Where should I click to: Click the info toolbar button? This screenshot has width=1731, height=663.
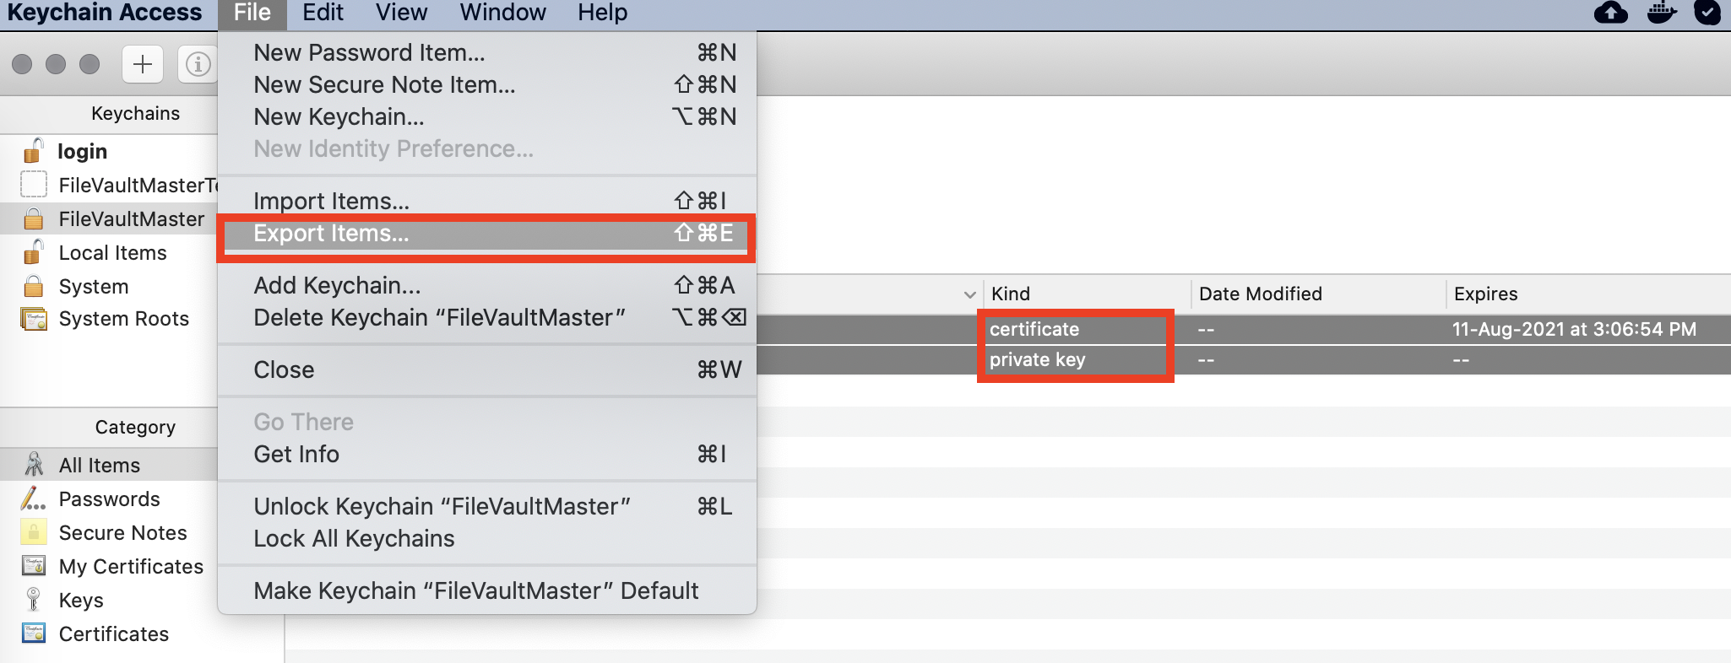coord(198,64)
